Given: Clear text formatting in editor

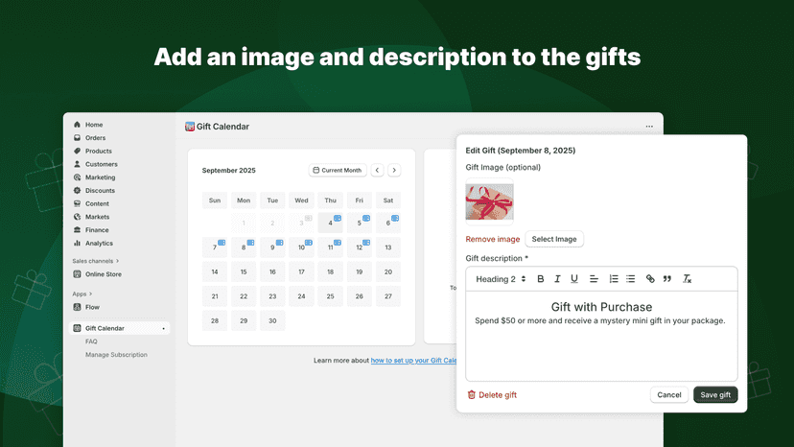Looking at the screenshot, I should point(688,279).
